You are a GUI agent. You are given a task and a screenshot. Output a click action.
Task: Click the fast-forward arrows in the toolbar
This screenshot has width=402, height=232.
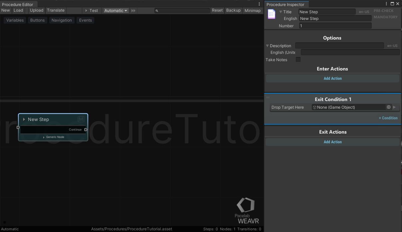tap(133, 11)
